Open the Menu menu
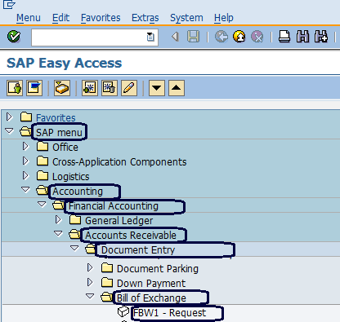The height and width of the screenshot is (322, 340). click(x=29, y=18)
